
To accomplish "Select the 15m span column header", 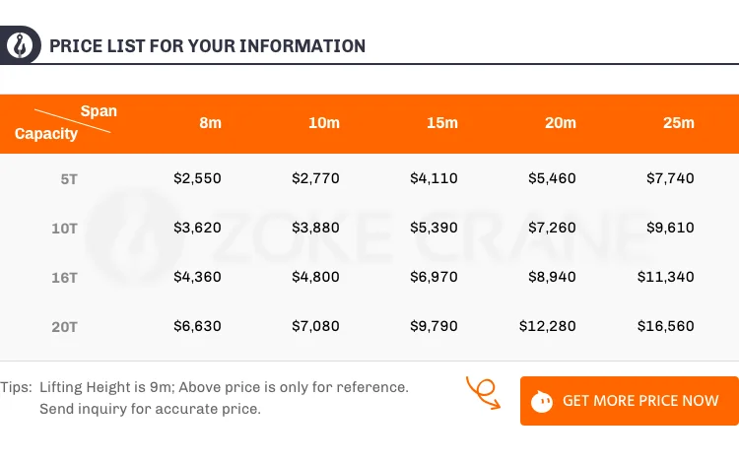I will pyautogui.click(x=442, y=123).
